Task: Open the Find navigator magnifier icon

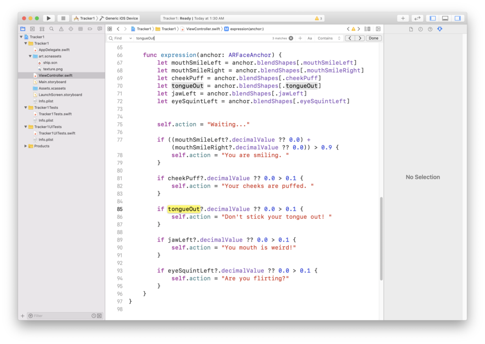Action: (51, 29)
